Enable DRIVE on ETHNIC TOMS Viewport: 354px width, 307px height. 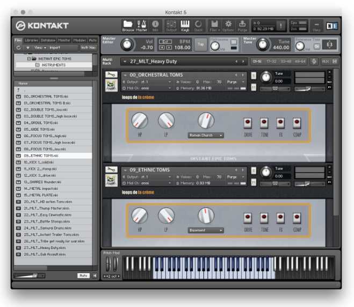coord(248,218)
